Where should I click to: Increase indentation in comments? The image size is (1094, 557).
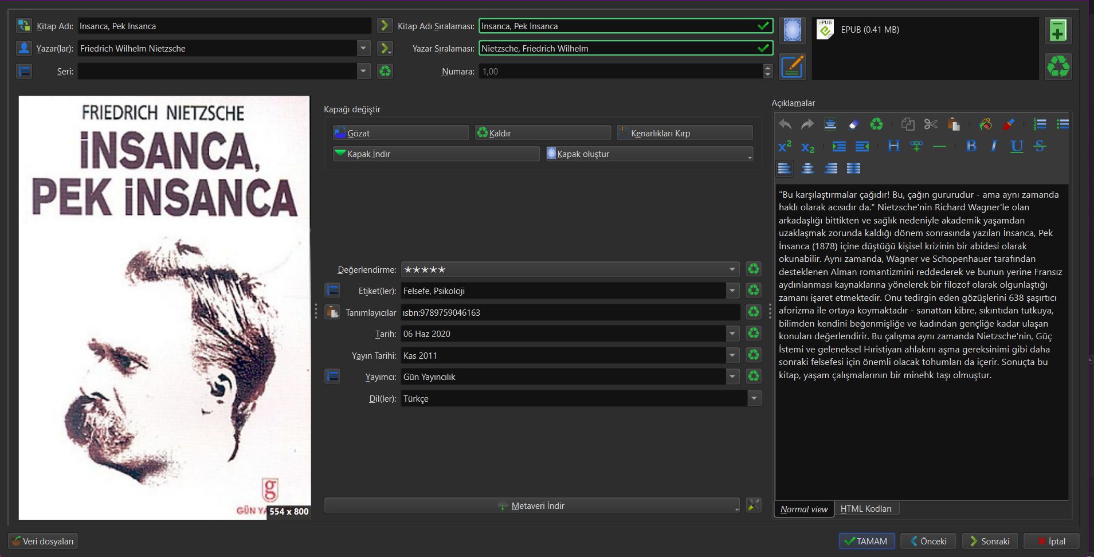pos(839,146)
